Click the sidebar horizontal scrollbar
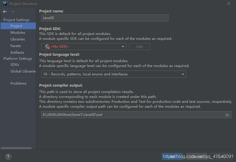The height and width of the screenshot is (162, 236). coord(16,148)
